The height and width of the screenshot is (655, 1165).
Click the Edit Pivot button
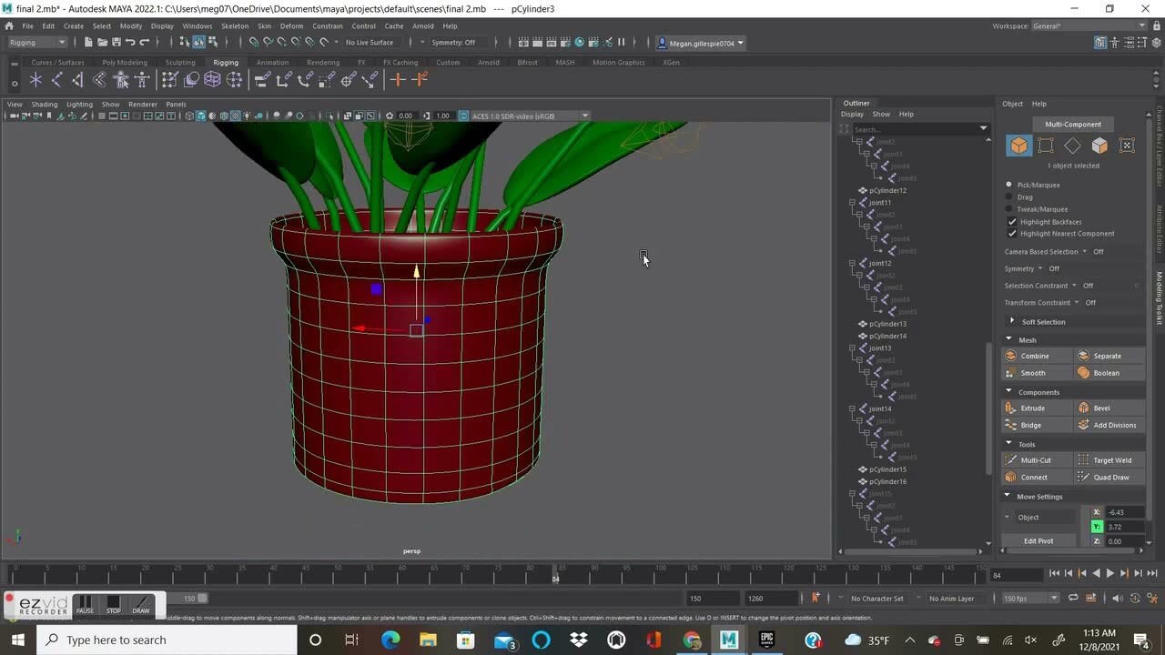pos(1038,540)
